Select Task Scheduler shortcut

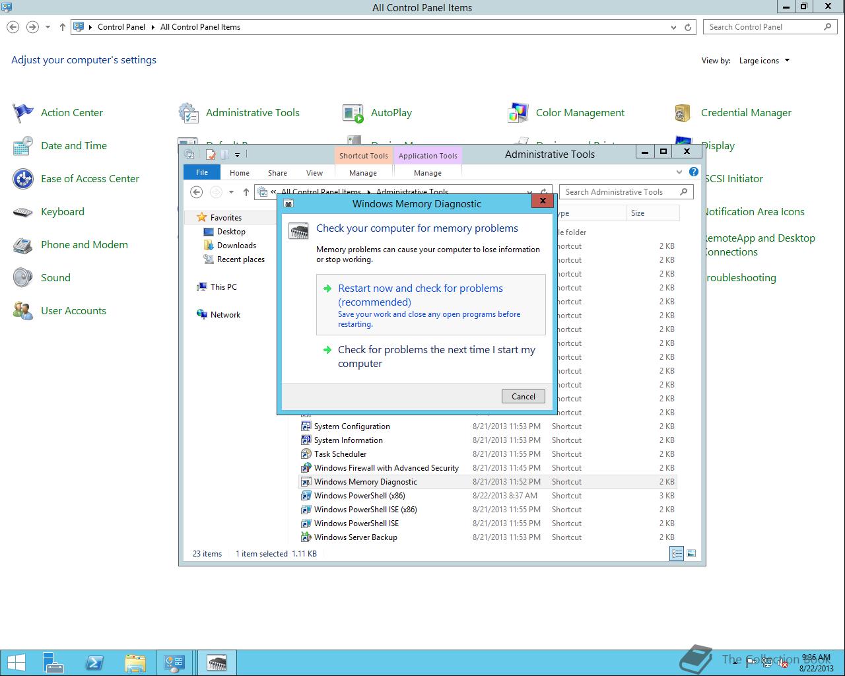(x=488, y=454)
